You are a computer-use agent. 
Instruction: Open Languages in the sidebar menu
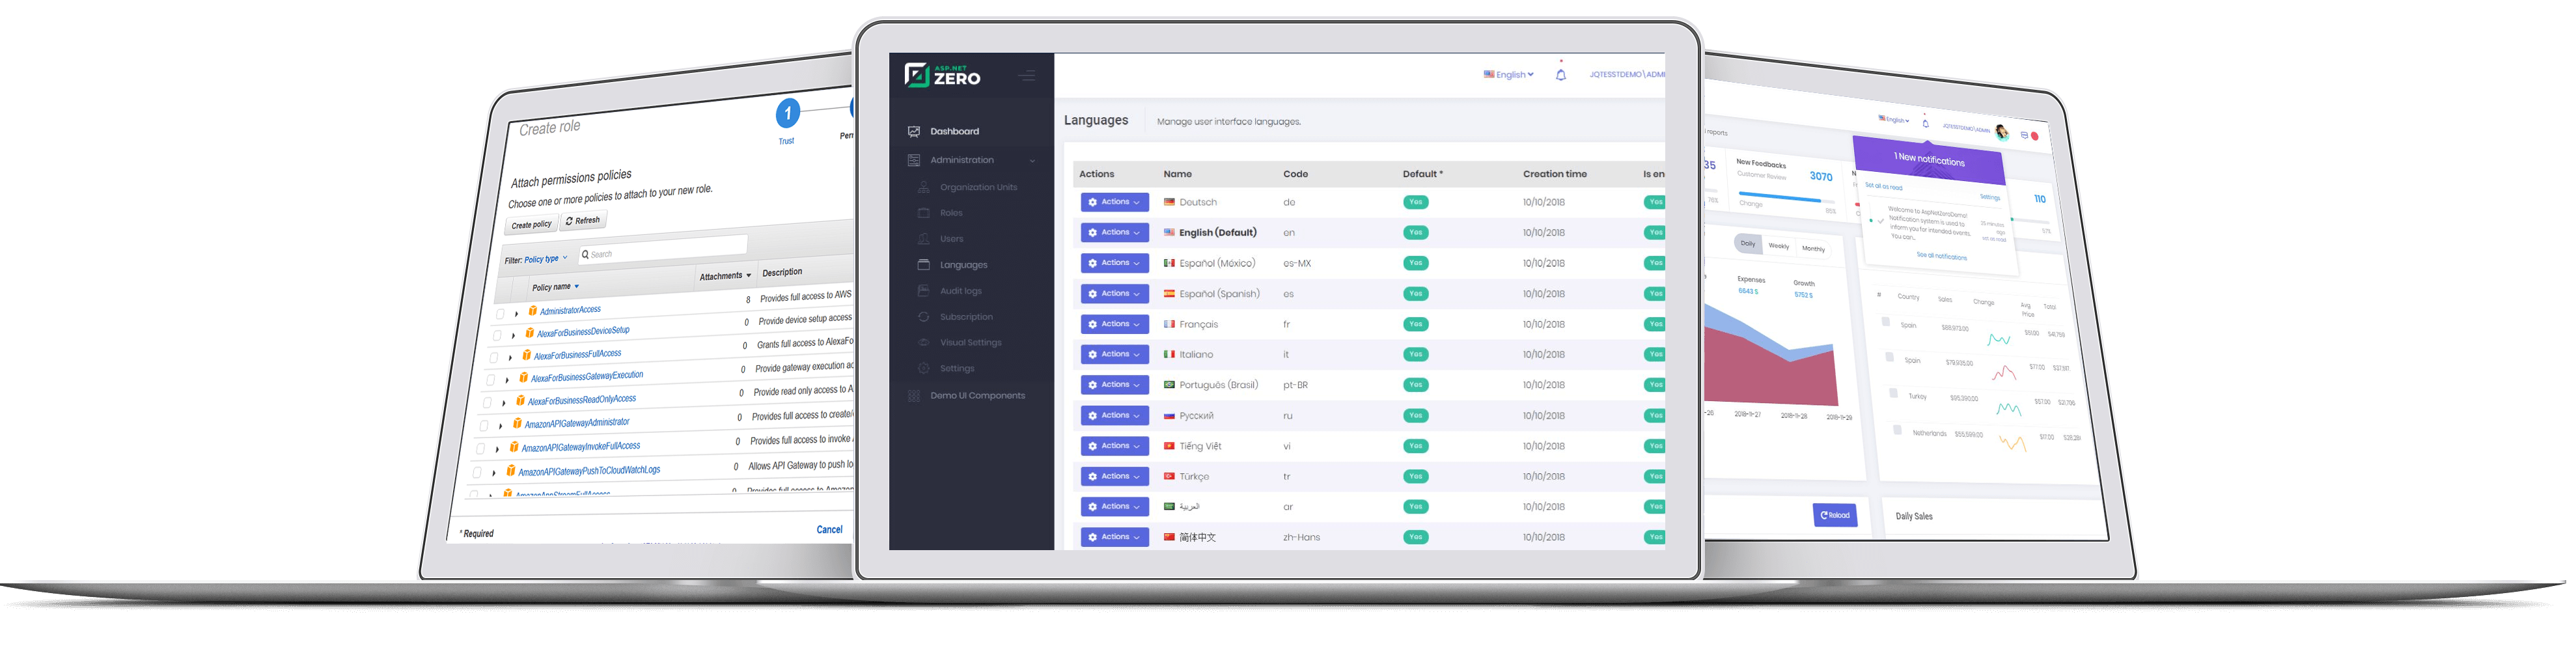click(x=963, y=265)
